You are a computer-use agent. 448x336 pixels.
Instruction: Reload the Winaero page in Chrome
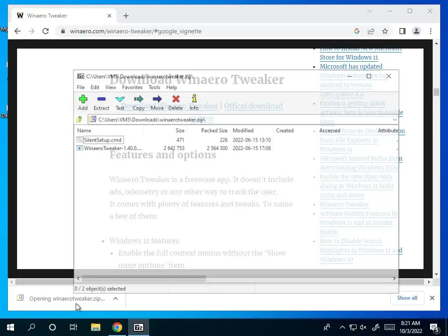coord(45,31)
